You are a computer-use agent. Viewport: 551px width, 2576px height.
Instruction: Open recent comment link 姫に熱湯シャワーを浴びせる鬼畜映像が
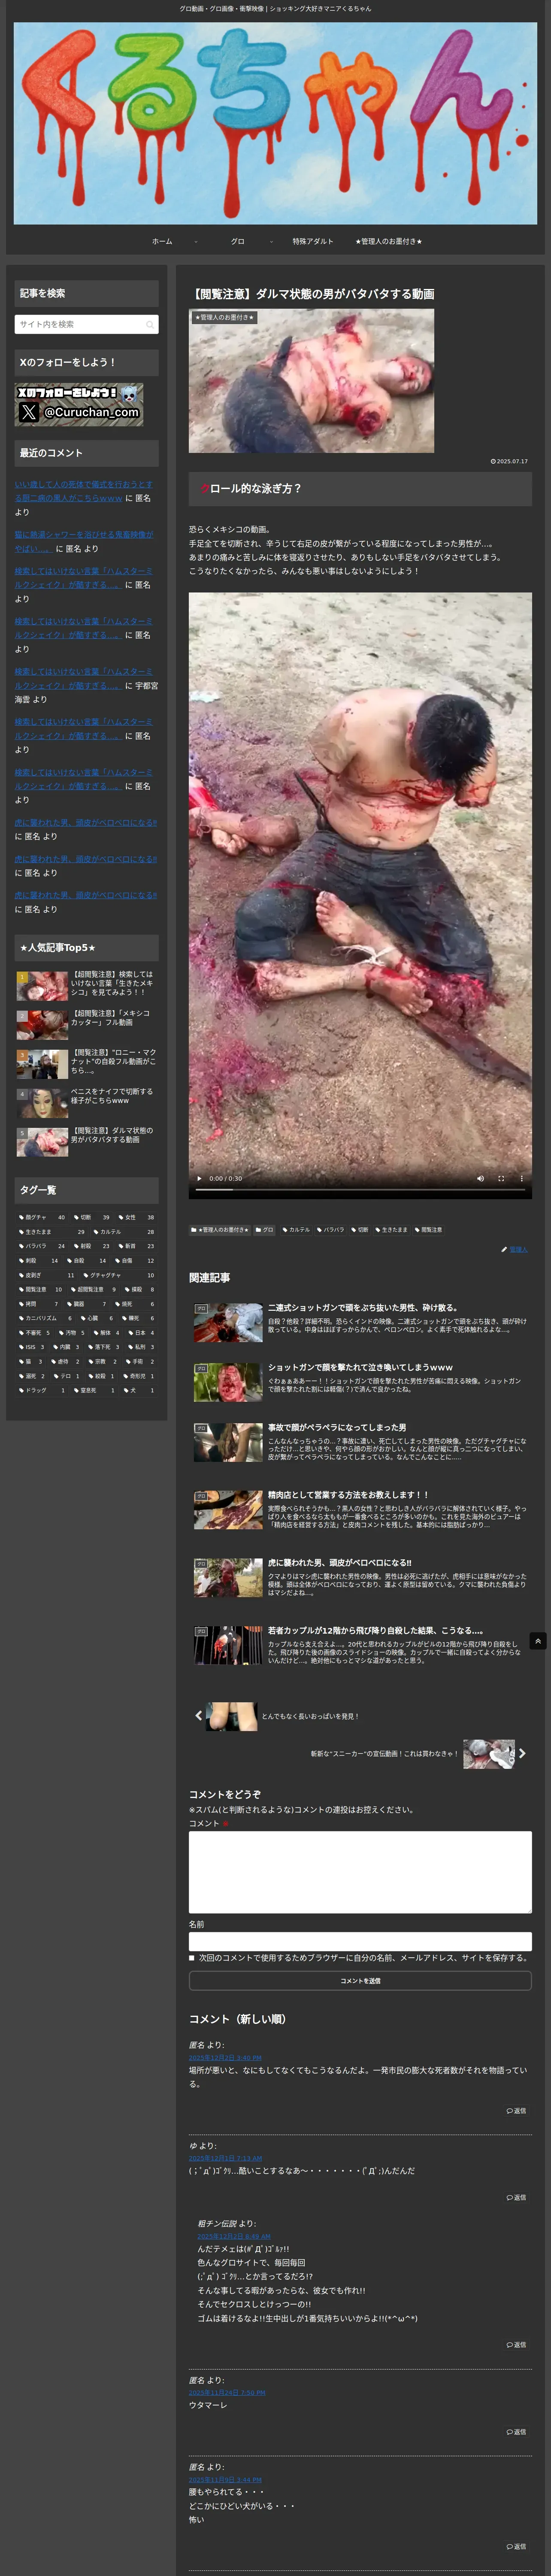84,541
